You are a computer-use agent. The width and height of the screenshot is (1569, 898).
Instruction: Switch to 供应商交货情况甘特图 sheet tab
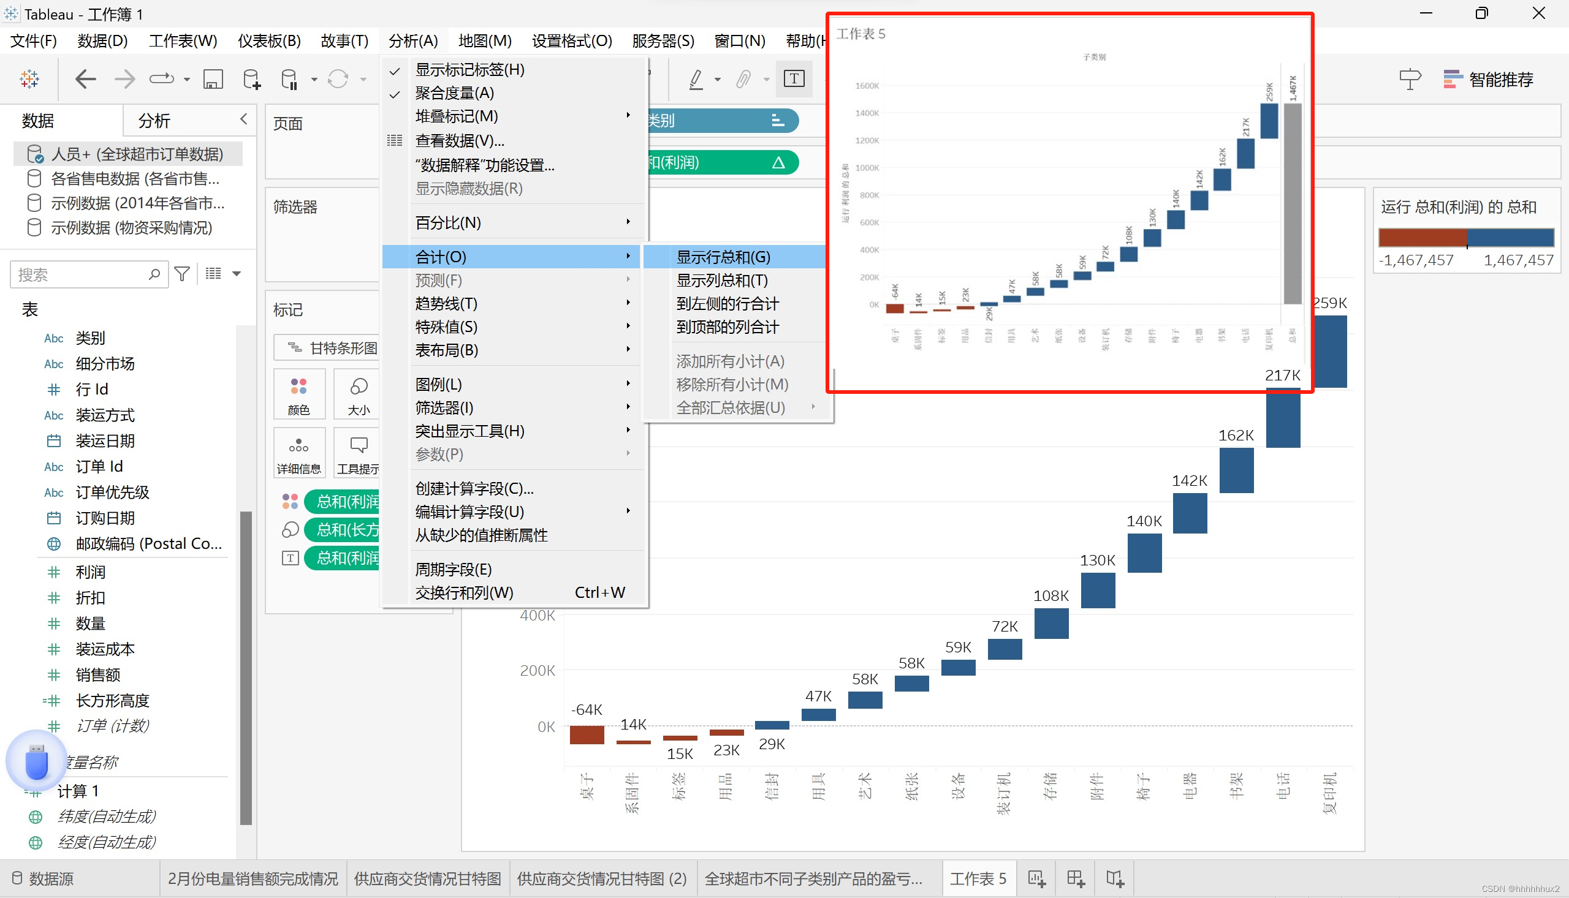pos(428,878)
